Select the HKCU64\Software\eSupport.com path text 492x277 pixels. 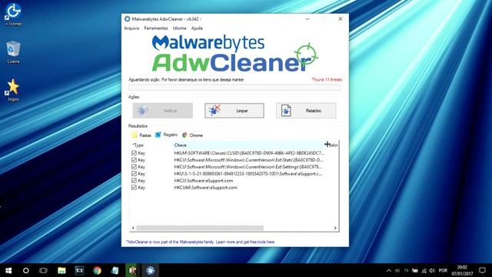[x=206, y=188]
